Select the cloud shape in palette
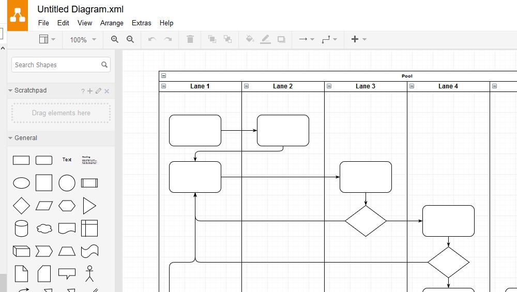Image resolution: width=517 pixels, height=292 pixels. click(x=44, y=228)
